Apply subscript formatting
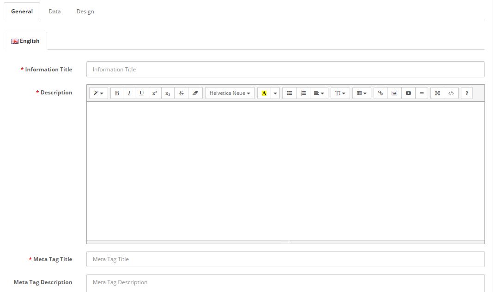 [x=168, y=93]
